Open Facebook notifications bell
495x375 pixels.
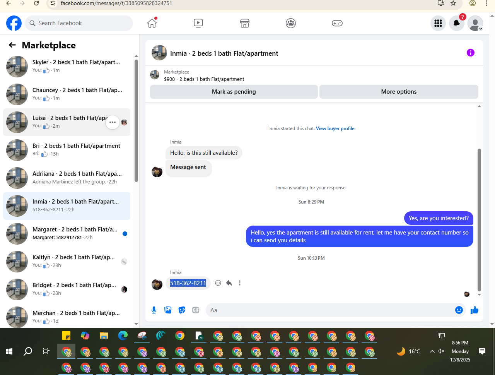(457, 23)
